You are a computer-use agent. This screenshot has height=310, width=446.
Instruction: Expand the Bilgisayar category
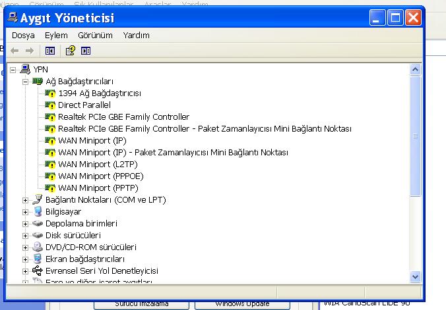[x=25, y=213]
